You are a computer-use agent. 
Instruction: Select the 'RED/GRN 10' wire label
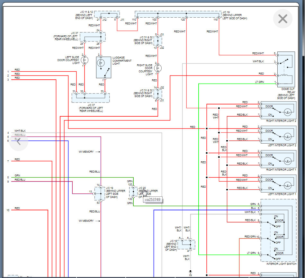click(252, 237)
